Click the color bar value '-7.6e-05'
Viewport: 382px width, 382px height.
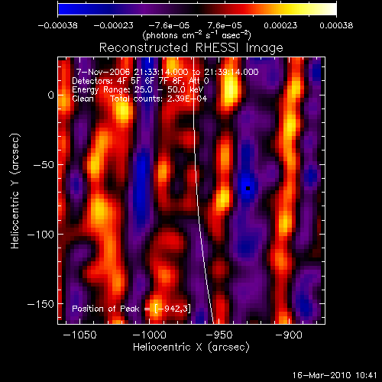pyautogui.click(x=169, y=25)
